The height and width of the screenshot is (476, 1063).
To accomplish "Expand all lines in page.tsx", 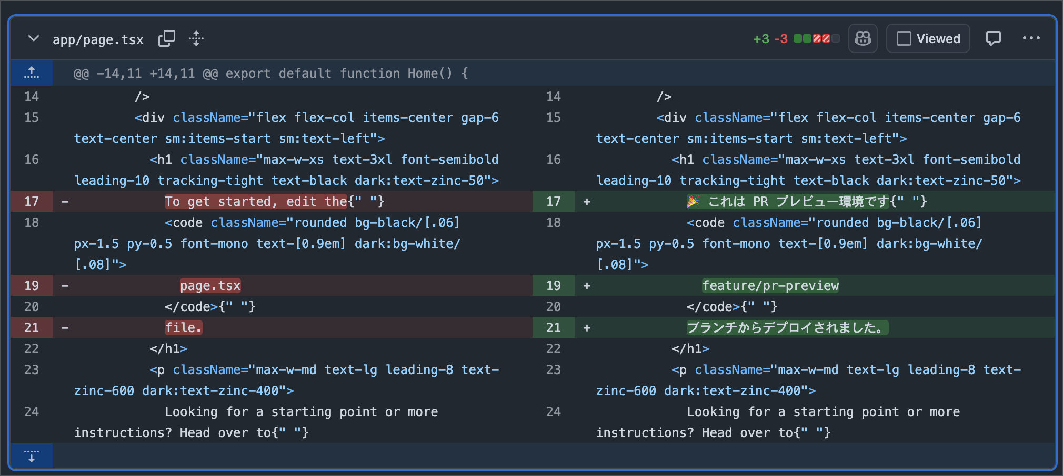I will point(196,39).
